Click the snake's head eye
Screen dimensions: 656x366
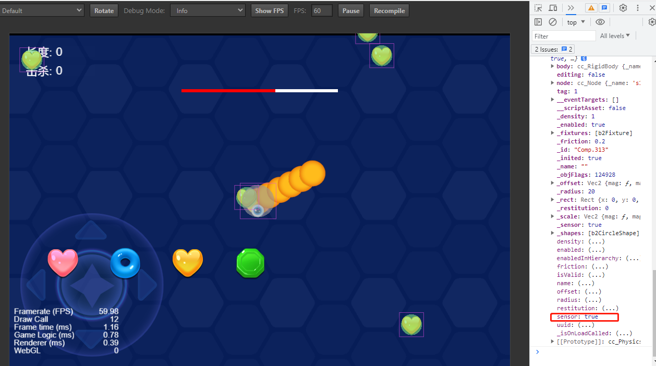(x=257, y=210)
